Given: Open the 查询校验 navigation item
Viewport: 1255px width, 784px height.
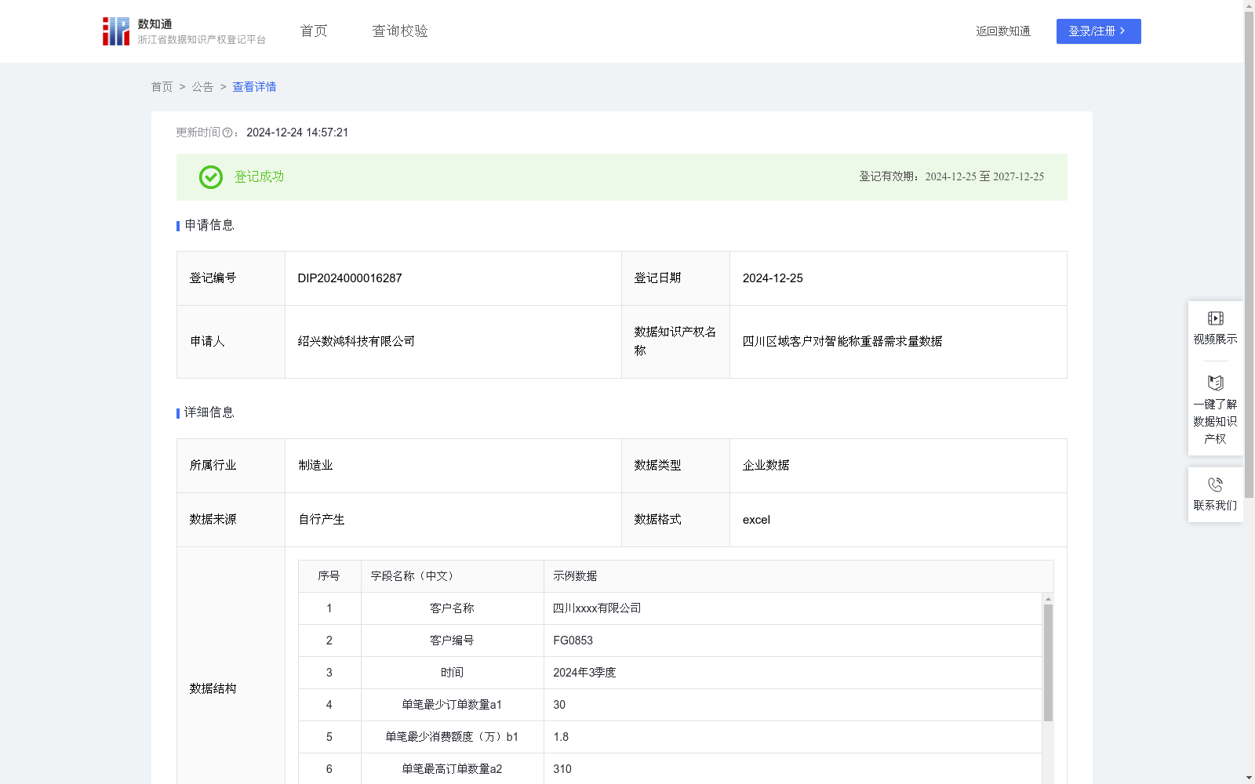Looking at the screenshot, I should pyautogui.click(x=400, y=31).
